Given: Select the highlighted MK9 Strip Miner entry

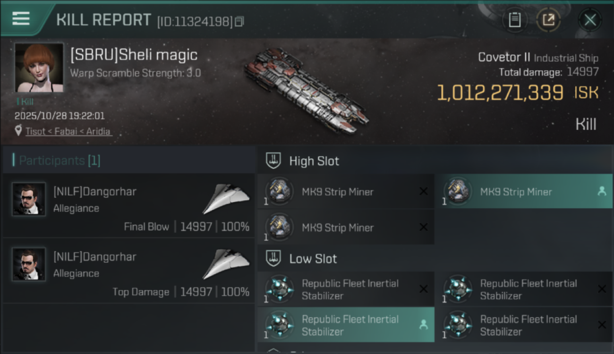Looking at the screenshot, I should (x=516, y=192).
